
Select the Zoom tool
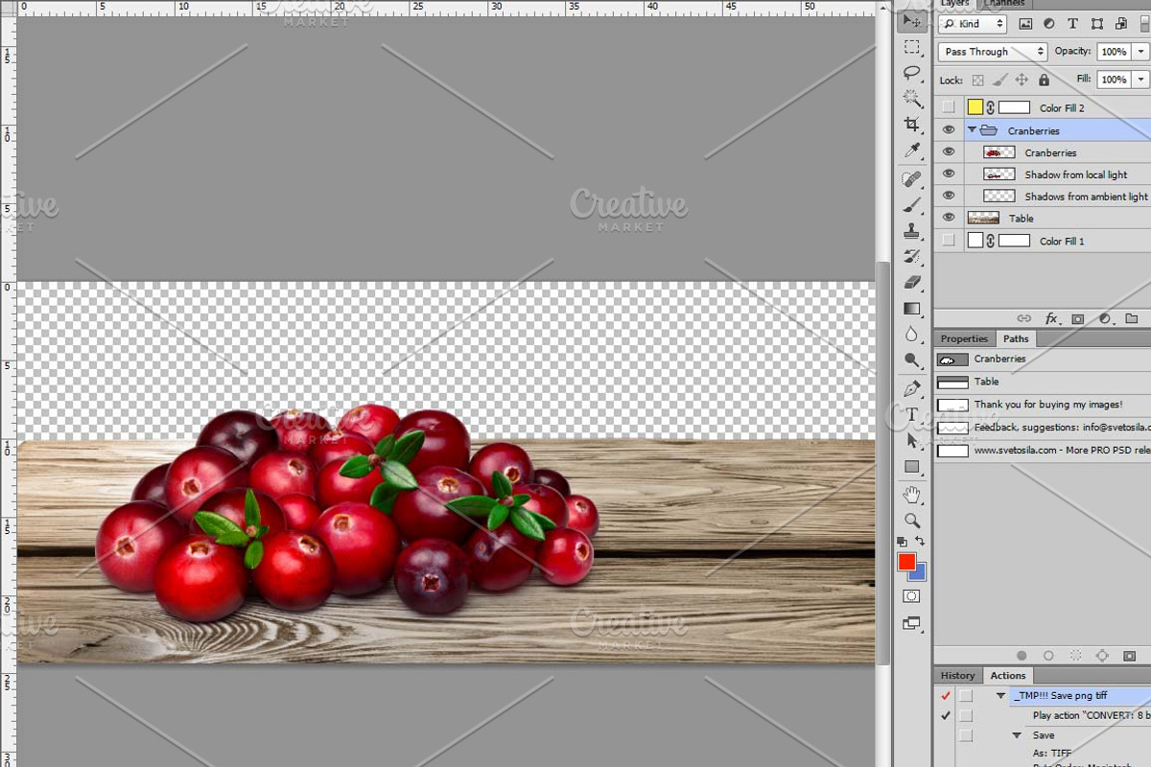coord(912,521)
